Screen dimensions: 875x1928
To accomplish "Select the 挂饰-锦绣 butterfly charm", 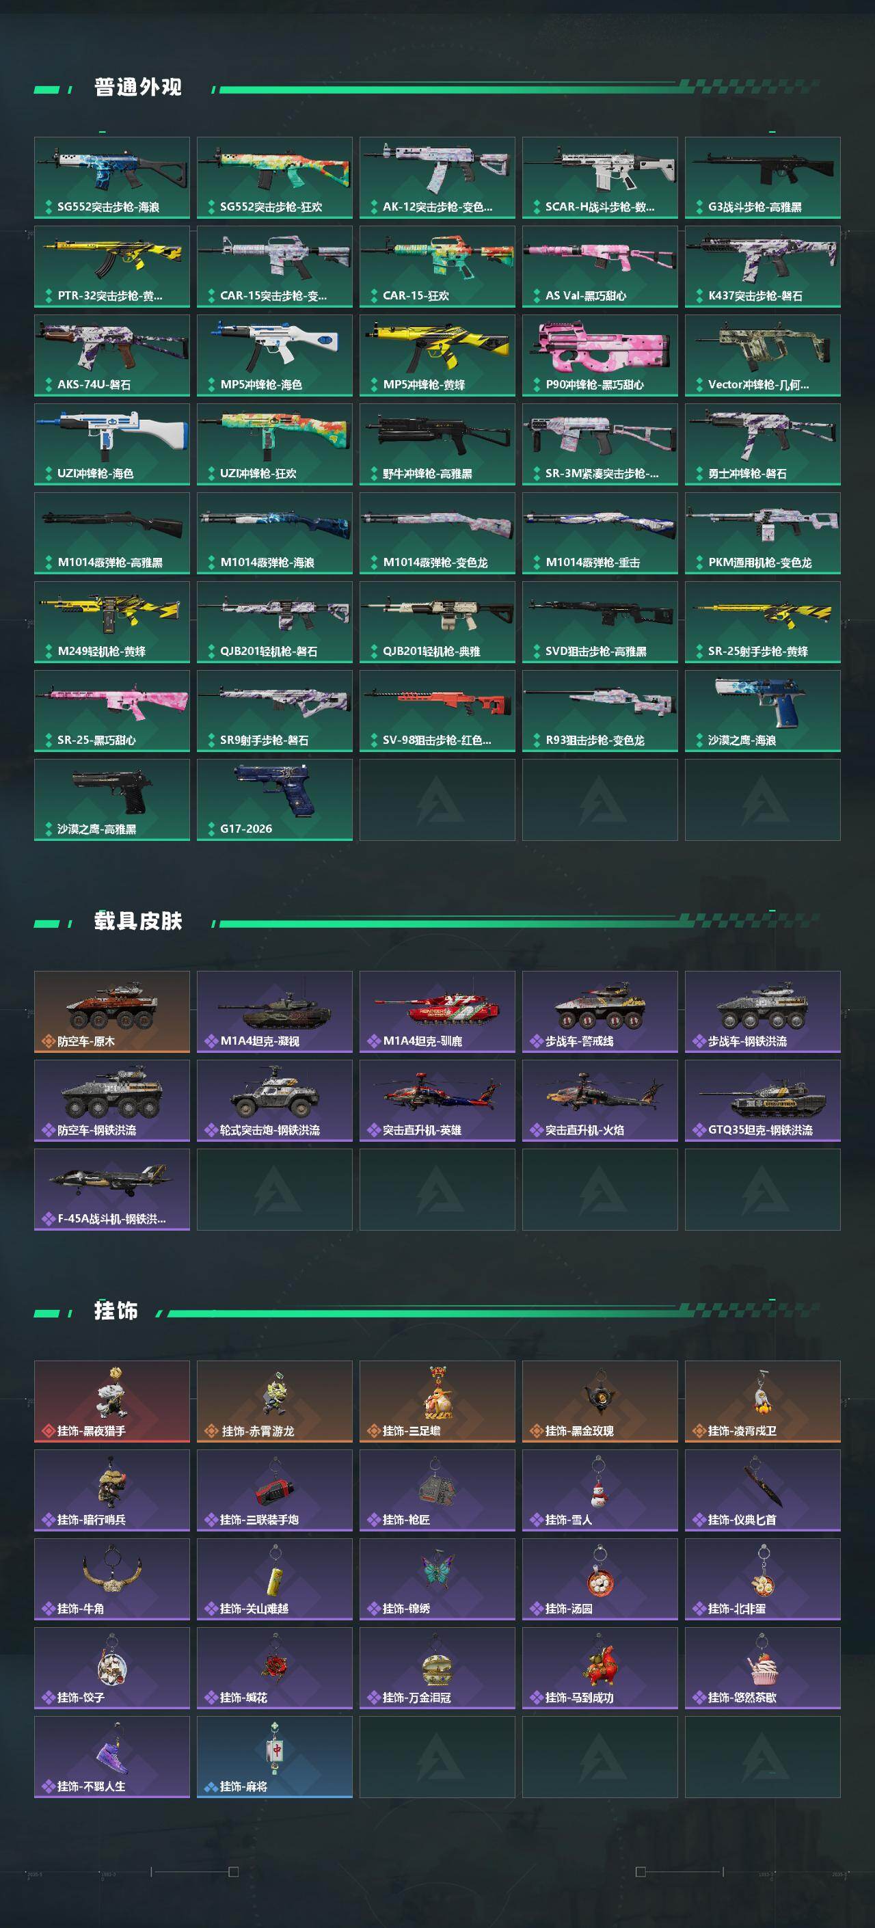I will point(437,1579).
